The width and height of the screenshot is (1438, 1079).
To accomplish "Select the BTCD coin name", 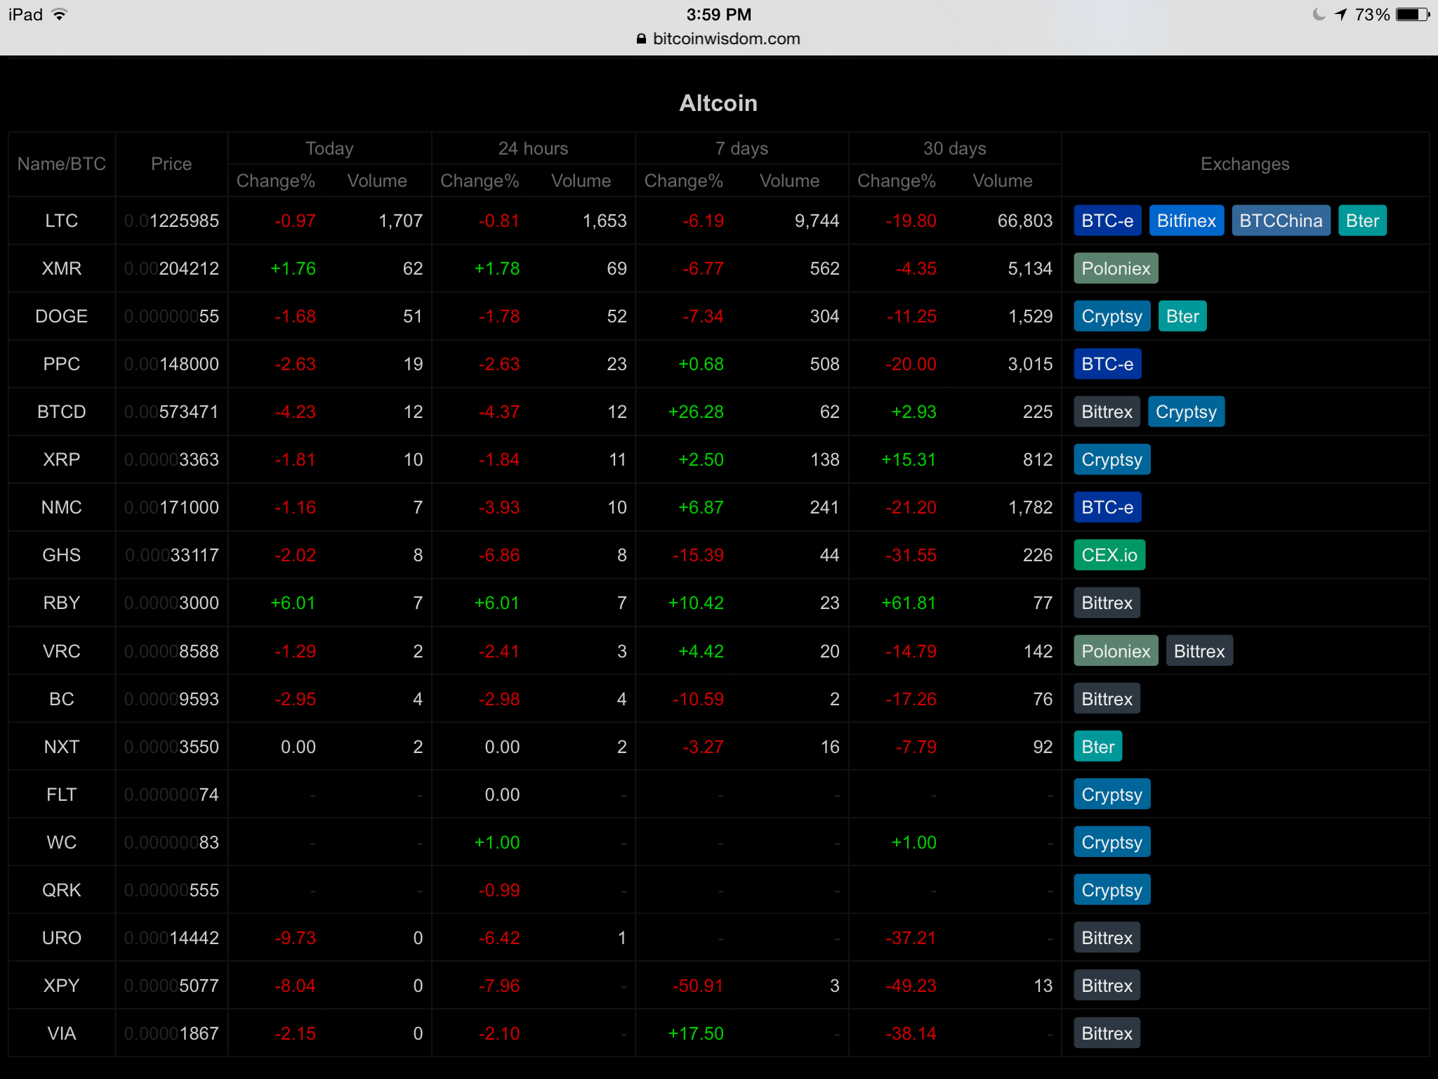I will tap(62, 412).
